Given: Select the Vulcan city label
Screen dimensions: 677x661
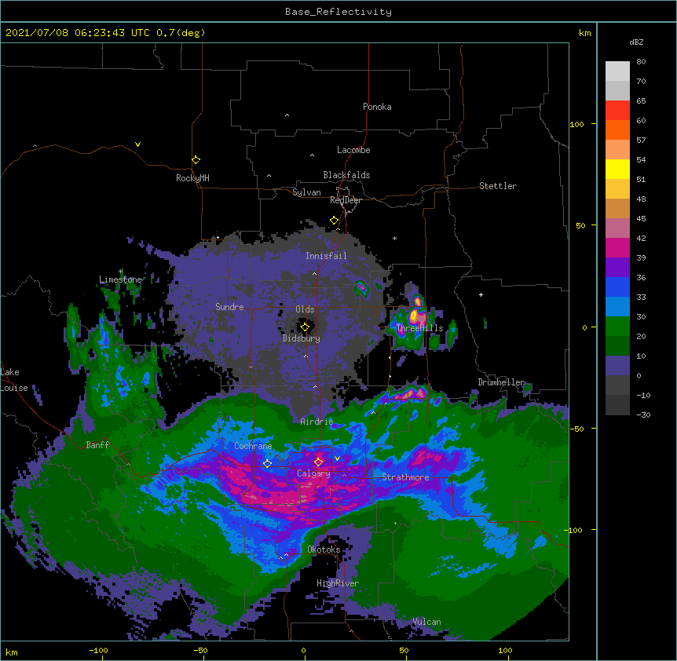Looking at the screenshot, I should point(426,622).
